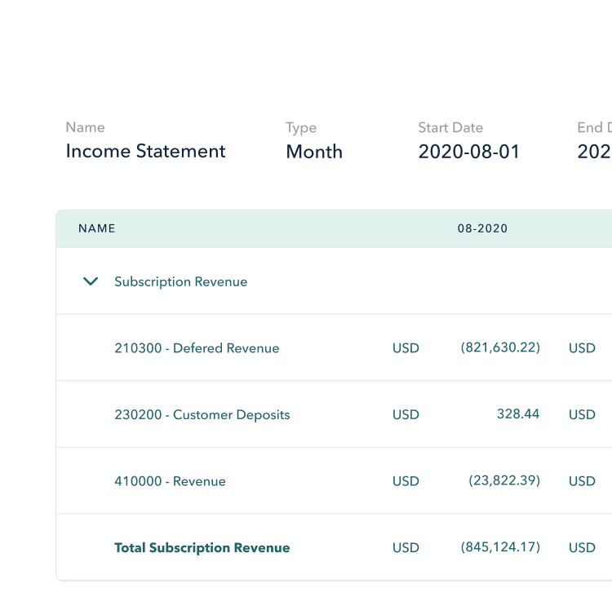Image resolution: width=612 pixels, height=597 pixels.
Task: Open the 230200 - Customer Deposits account
Action: pyautogui.click(x=202, y=414)
